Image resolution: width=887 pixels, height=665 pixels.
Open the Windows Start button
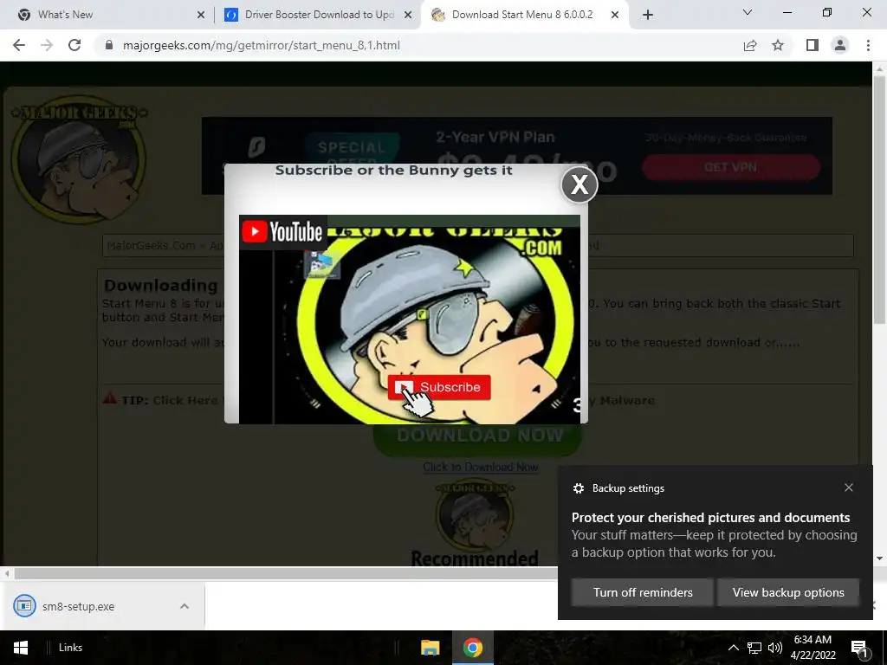pos(21,648)
